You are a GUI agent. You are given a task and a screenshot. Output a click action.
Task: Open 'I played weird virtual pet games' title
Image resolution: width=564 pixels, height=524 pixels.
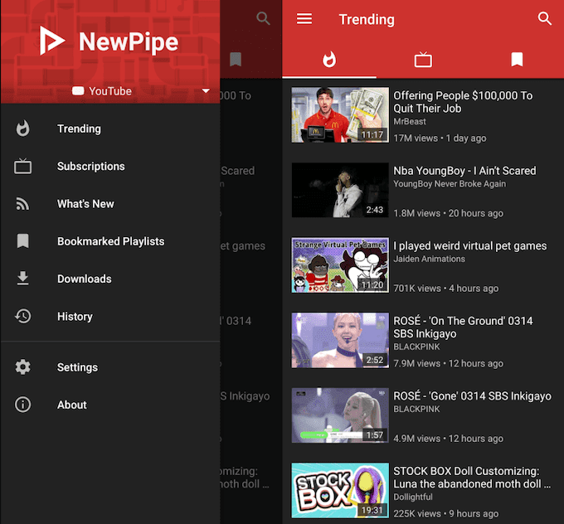469,245
